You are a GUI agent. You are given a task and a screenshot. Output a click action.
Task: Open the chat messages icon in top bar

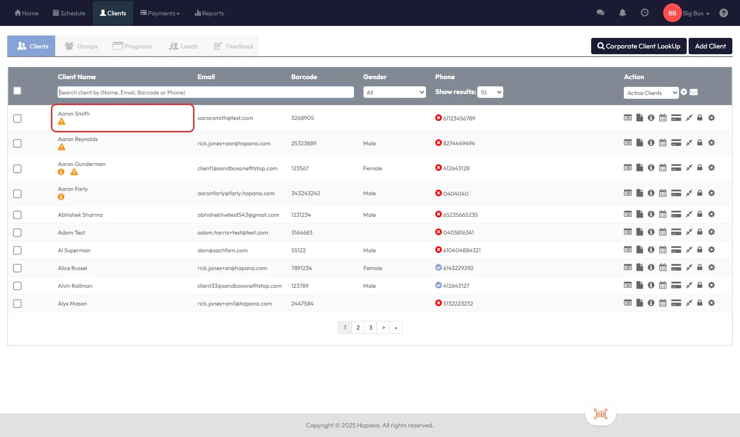tap(600, 13)
